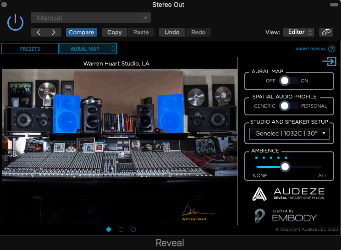This screenshot has height=250, width=341.
Task: Click the Embody ear logo
Action: click(260, 216)
